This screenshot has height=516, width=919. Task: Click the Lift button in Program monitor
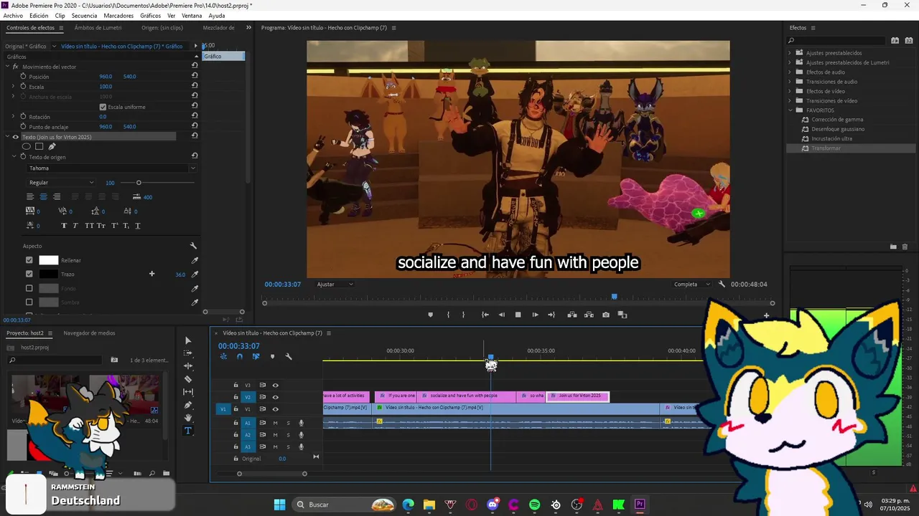(572, 315)
